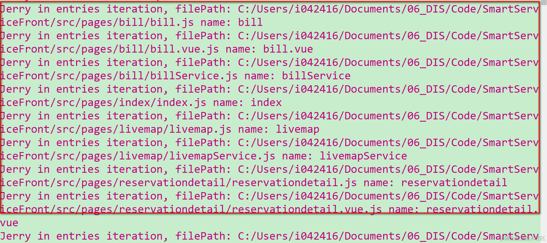Screen dimensions: 547x243
Task: Click the name value 'bill.vue'
Action: click(x=288, y=49)
